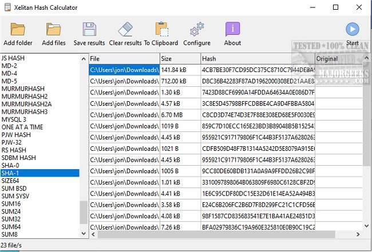Screen dimensions: 372x252
Task: Click the To Clipboard icon
Action: tap(161, 29)
